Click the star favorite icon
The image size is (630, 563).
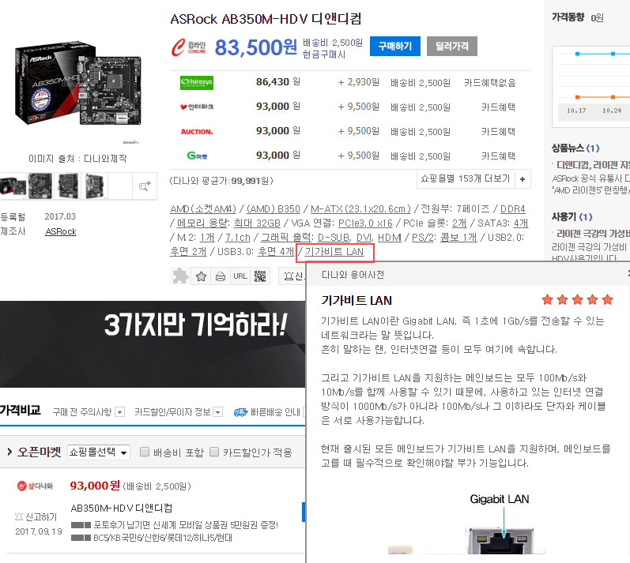click(x=201, y=276)
